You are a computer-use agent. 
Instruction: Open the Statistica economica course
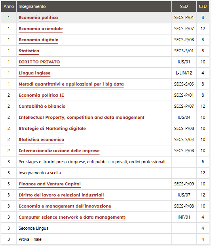click(x=42, y=139)
